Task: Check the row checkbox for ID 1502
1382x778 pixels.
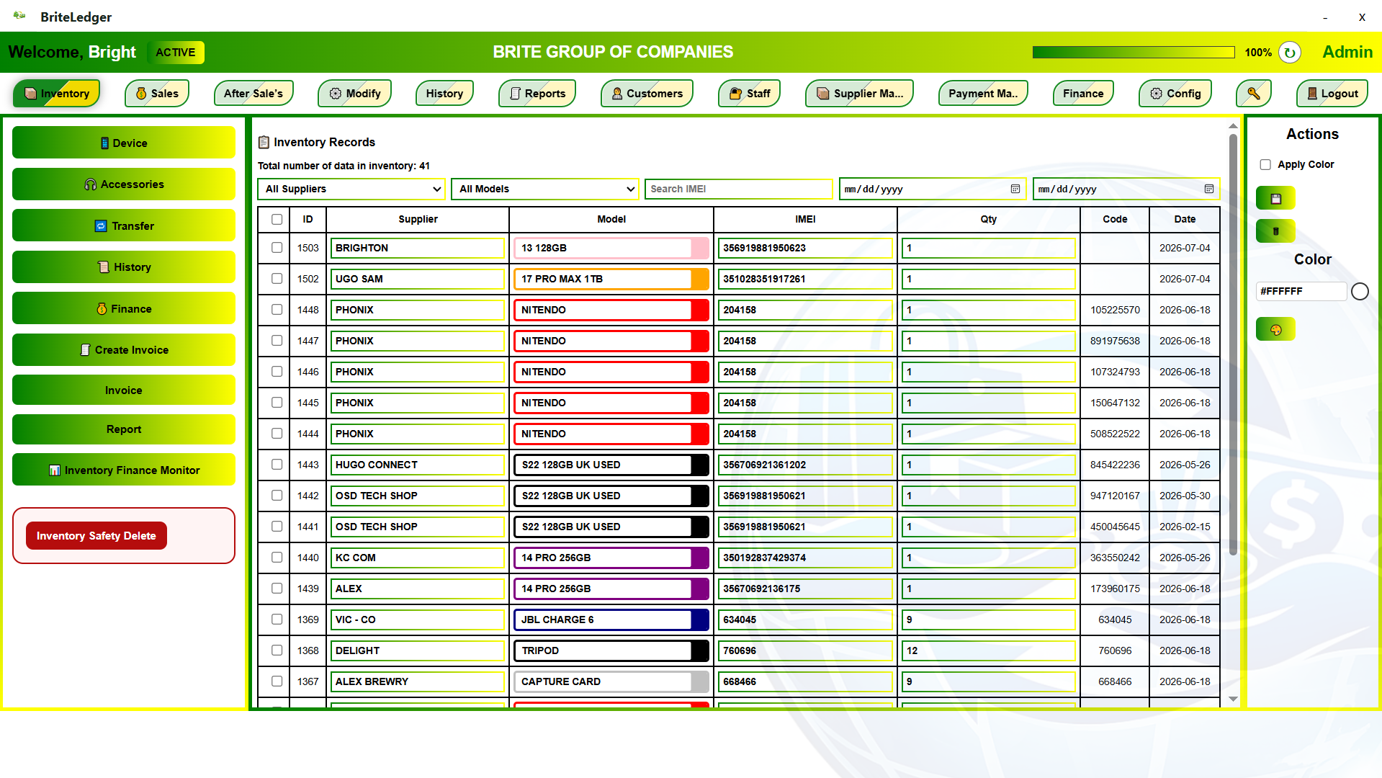Action: point(277,279)
